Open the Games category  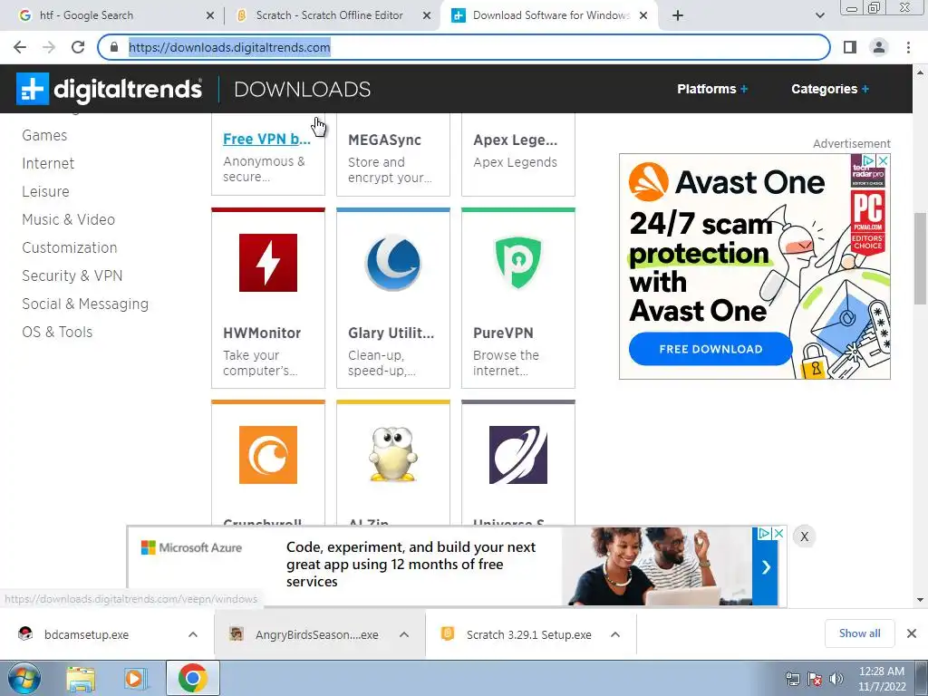(44, 136)
